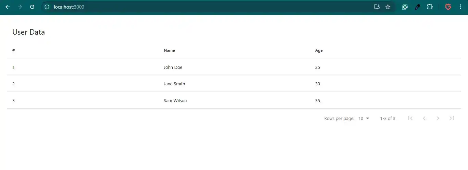The width and height of the screenshot is (468, 170).
Task: Click the browser back arrow
Action: (8, 7)
